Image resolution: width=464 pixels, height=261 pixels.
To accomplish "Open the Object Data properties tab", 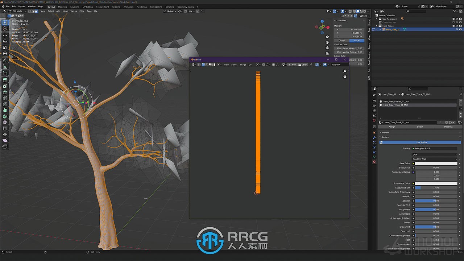I will [374, 157].
